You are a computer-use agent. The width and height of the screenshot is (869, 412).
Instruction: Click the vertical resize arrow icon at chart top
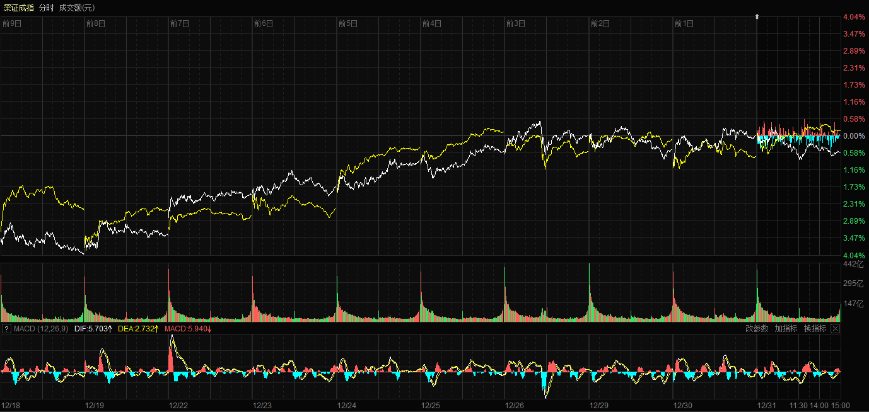click(757, 16)
